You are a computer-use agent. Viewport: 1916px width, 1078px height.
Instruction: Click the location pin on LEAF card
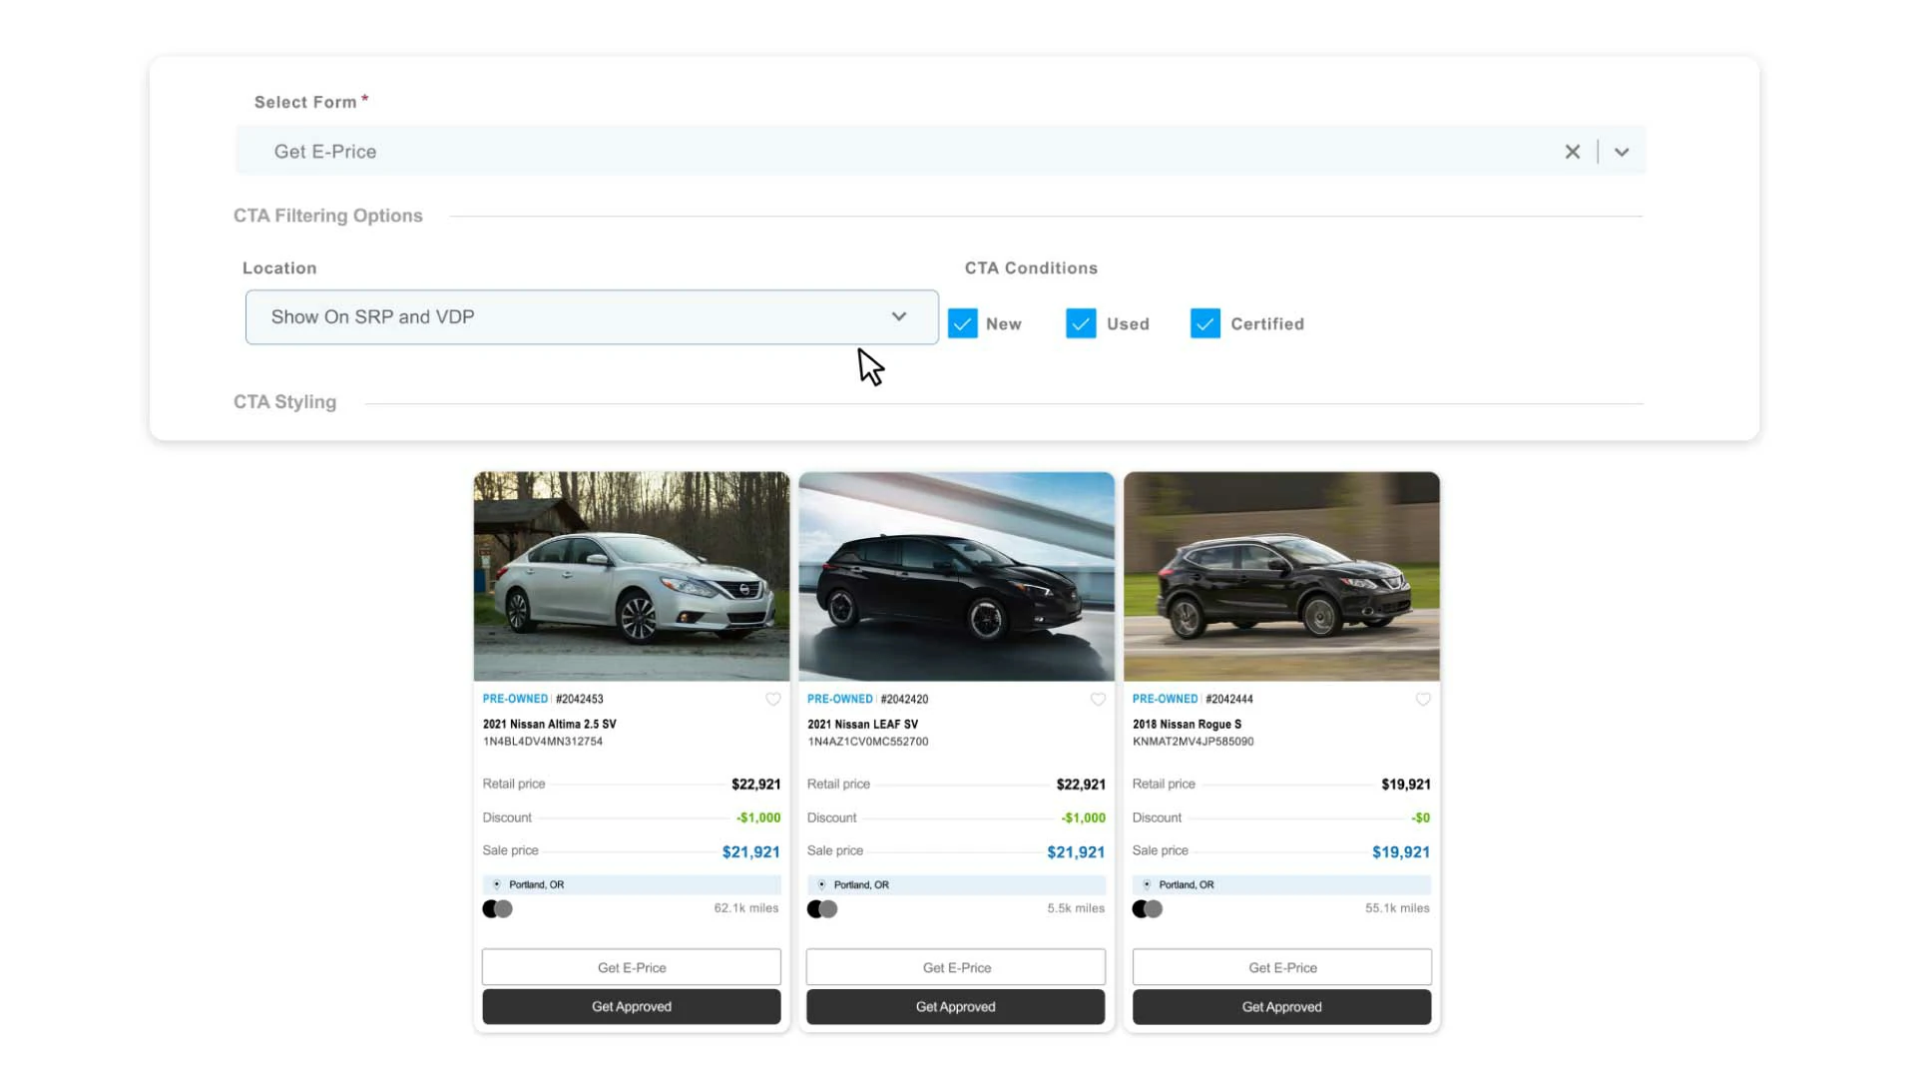click(821, 884)
